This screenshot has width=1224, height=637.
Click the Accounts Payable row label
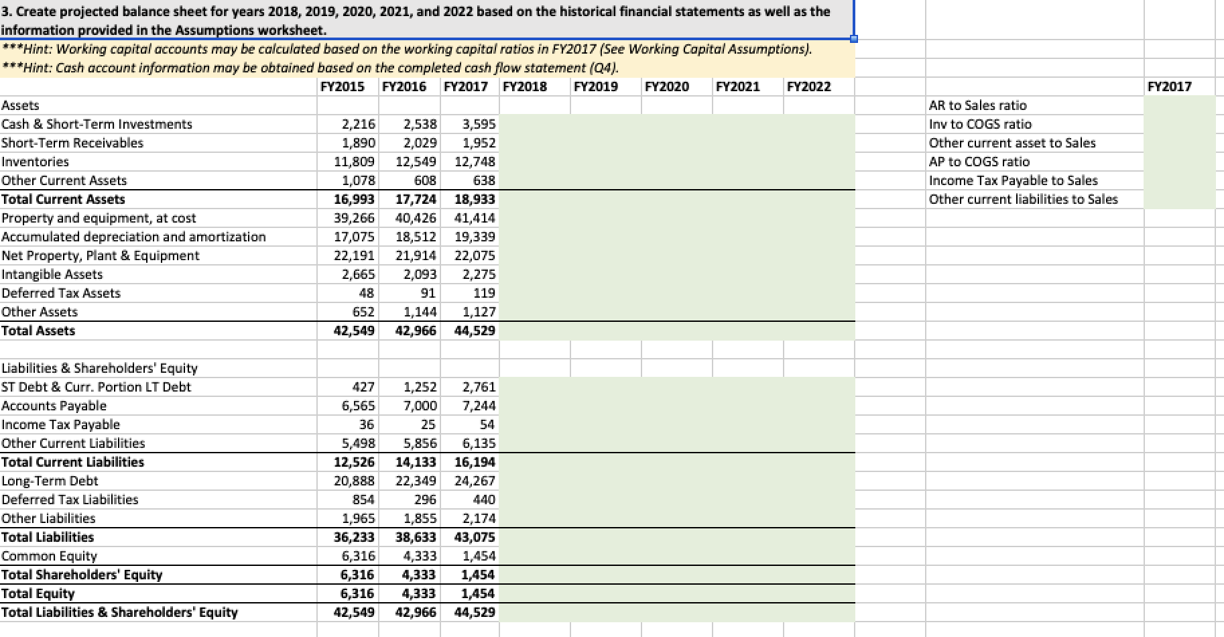pos(54,406)
